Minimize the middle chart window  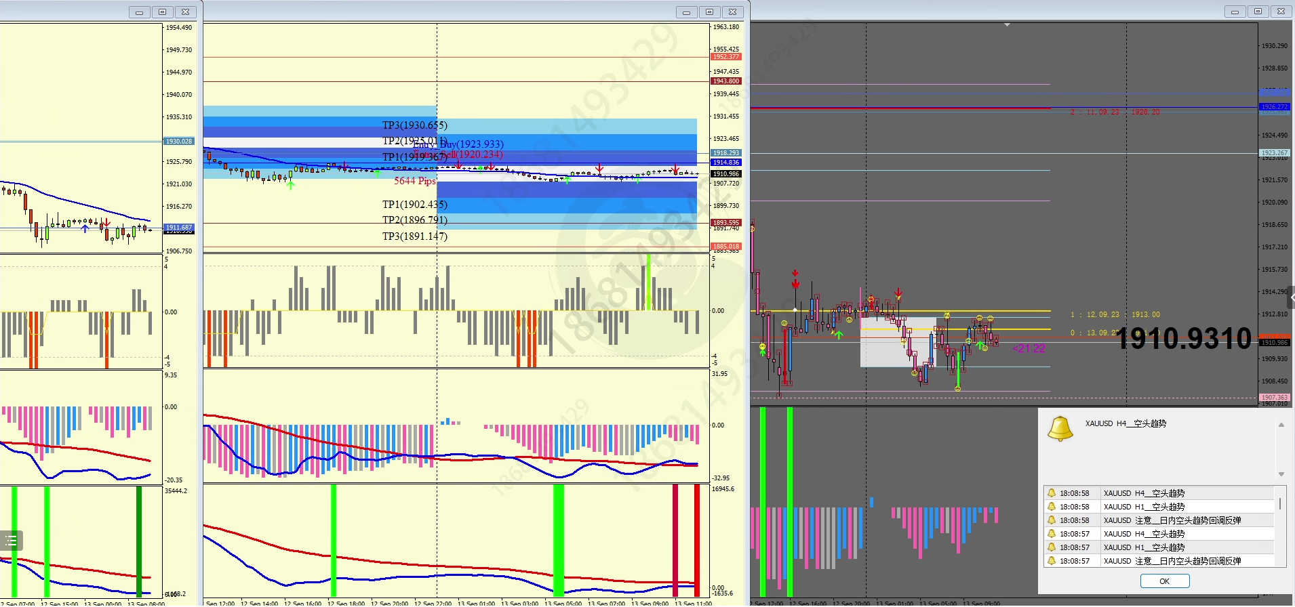pyautogui.click(x=686, y=12)
